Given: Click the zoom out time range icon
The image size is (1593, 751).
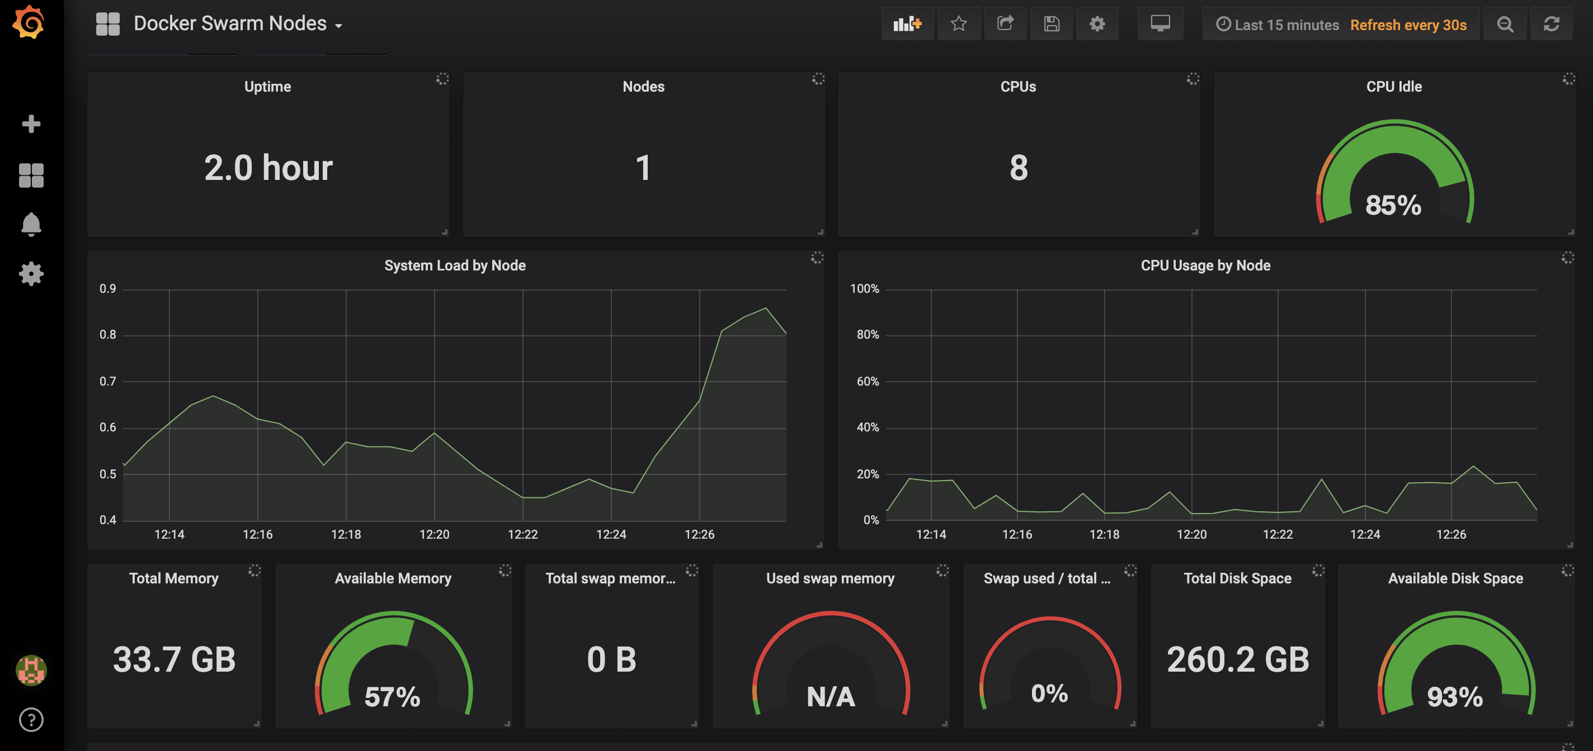Looking at the screenshot, I should [1505, 24].
